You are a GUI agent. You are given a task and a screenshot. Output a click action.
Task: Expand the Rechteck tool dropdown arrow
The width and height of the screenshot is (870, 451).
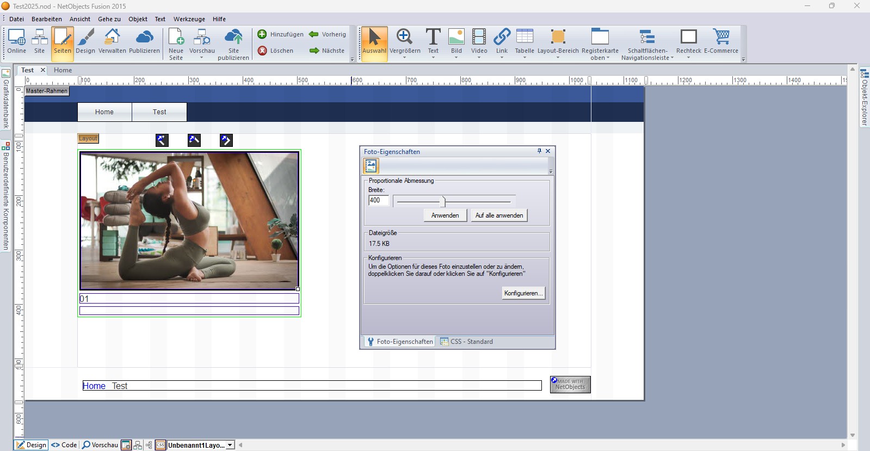point(688,58)
